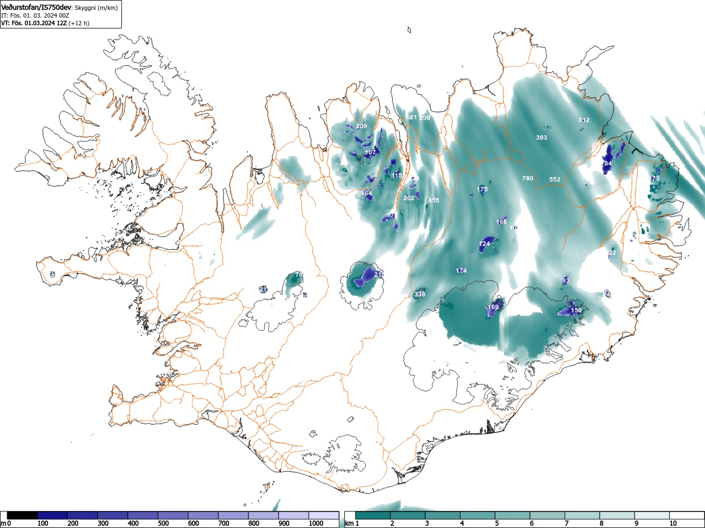Click the value 298 near the north coast

pos(425,118)
